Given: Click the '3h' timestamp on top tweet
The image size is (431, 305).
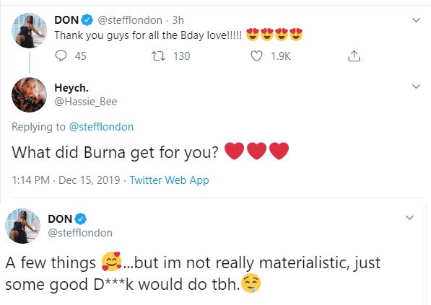Looking at the screenshot, I should (x=178, y=20).
